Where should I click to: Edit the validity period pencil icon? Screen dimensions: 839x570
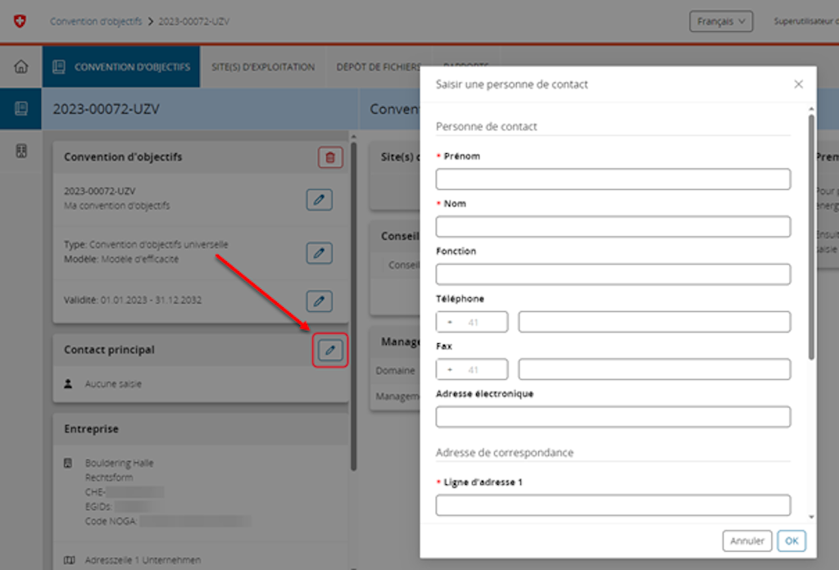tap(319, 301)
